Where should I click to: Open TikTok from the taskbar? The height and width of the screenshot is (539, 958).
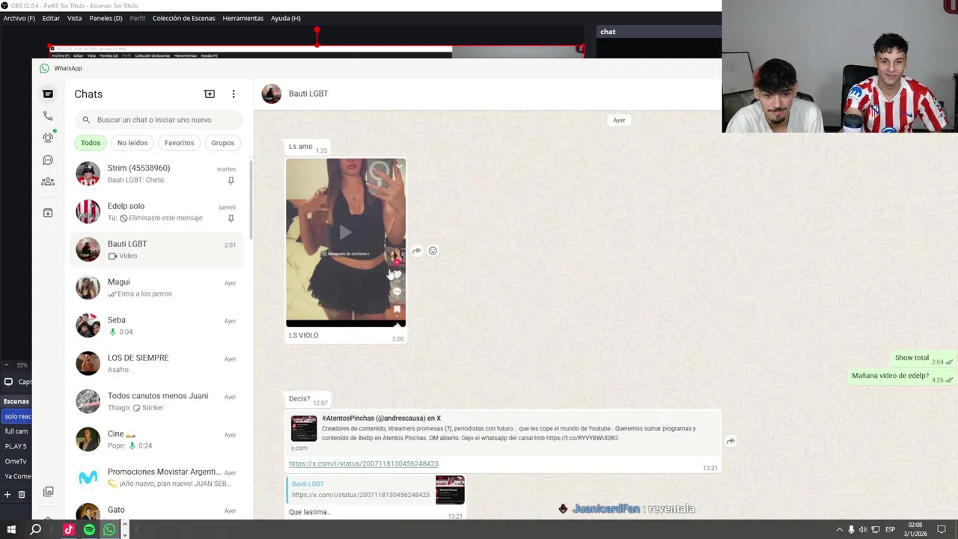[x=68, y=530]
